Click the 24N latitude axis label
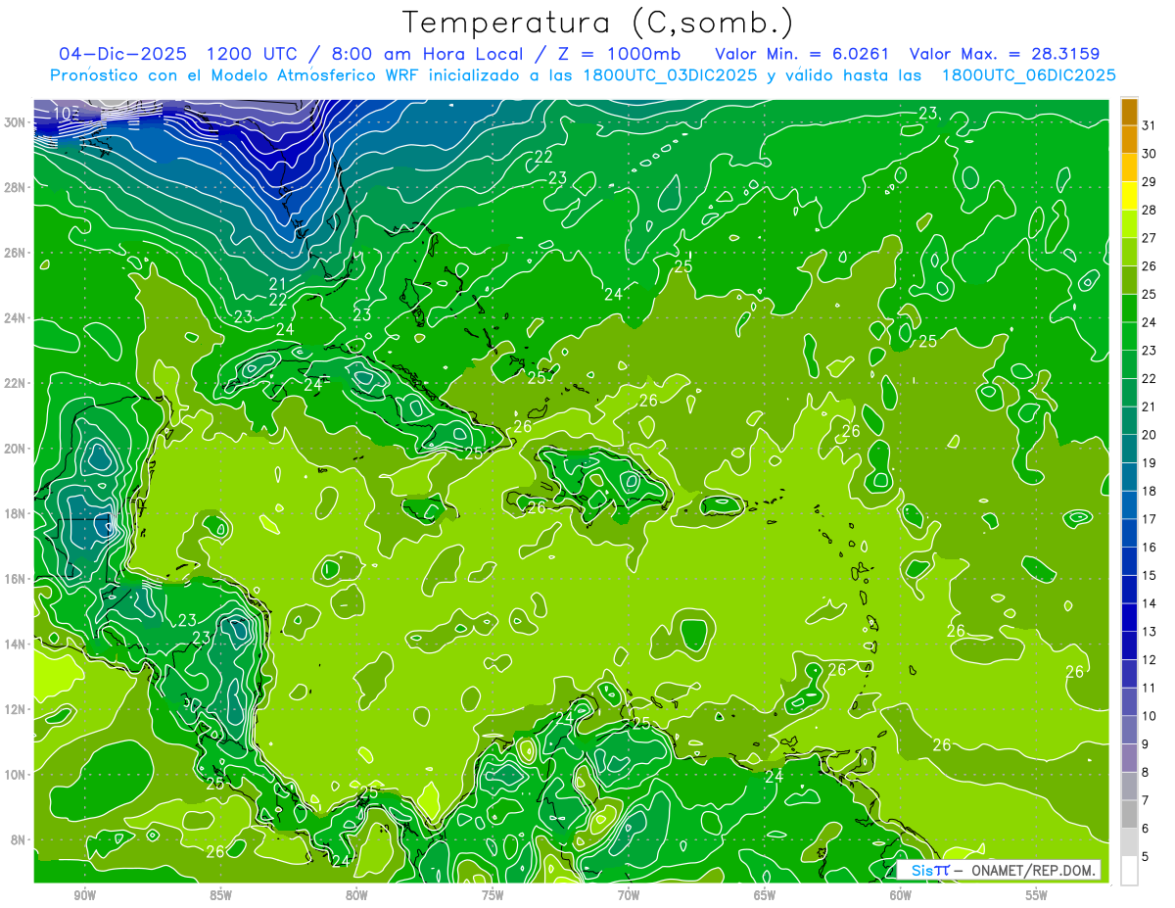Image resolution: width=1175 pixels, height=908 pixels. [17, 318]
